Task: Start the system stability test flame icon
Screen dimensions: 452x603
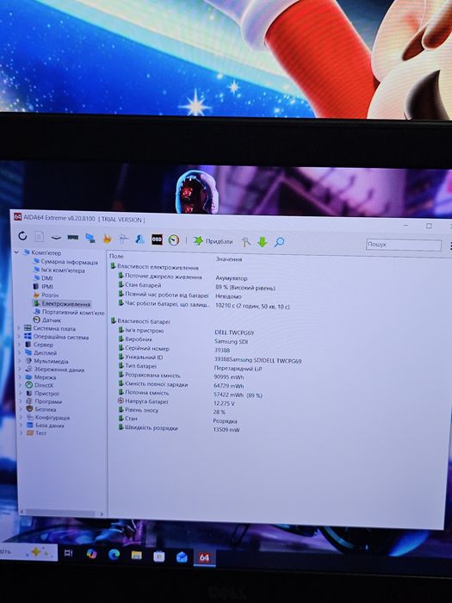Action: 107,239
